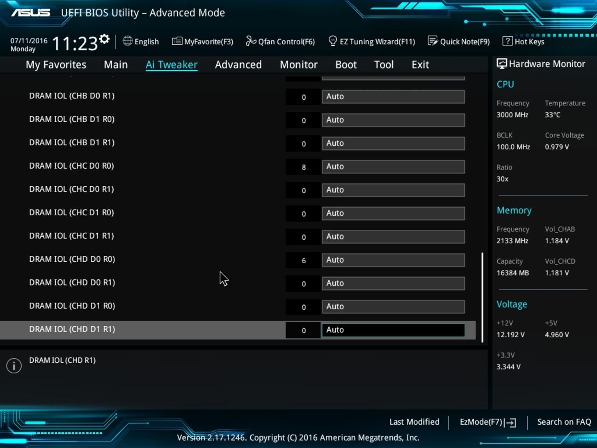
Task: Select DRAM IOL (CHD D0 R0) label
Action: (x=72, y=259)
